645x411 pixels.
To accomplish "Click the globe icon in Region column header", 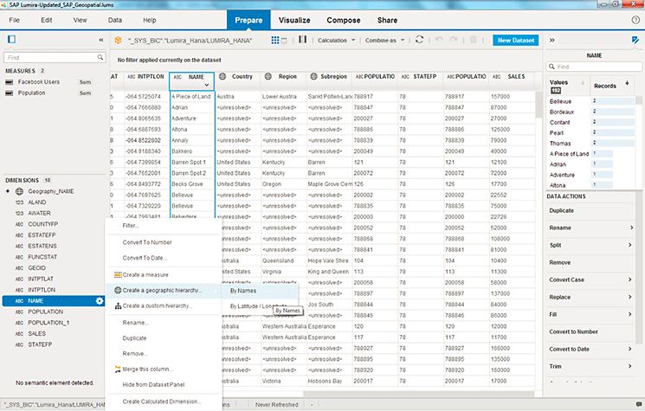I will [x=268, y=76].
